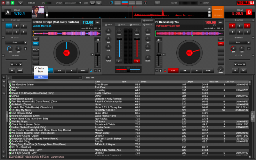Select Start in the popup menu

41,71
